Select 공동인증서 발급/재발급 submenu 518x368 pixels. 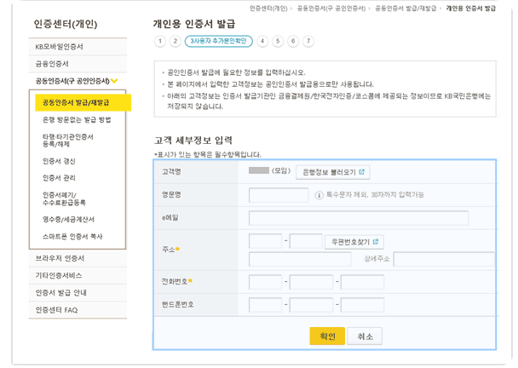(83, 102)
